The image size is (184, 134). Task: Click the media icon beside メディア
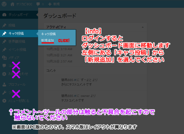tap(4, 58)
